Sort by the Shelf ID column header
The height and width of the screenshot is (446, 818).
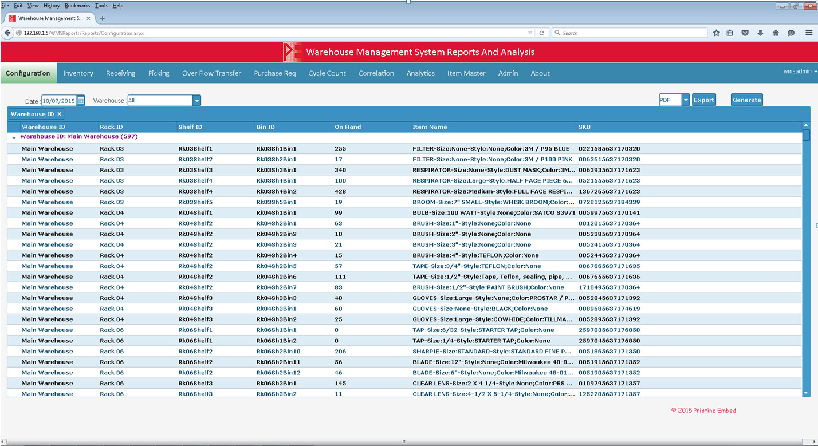[x=190, y=127]
